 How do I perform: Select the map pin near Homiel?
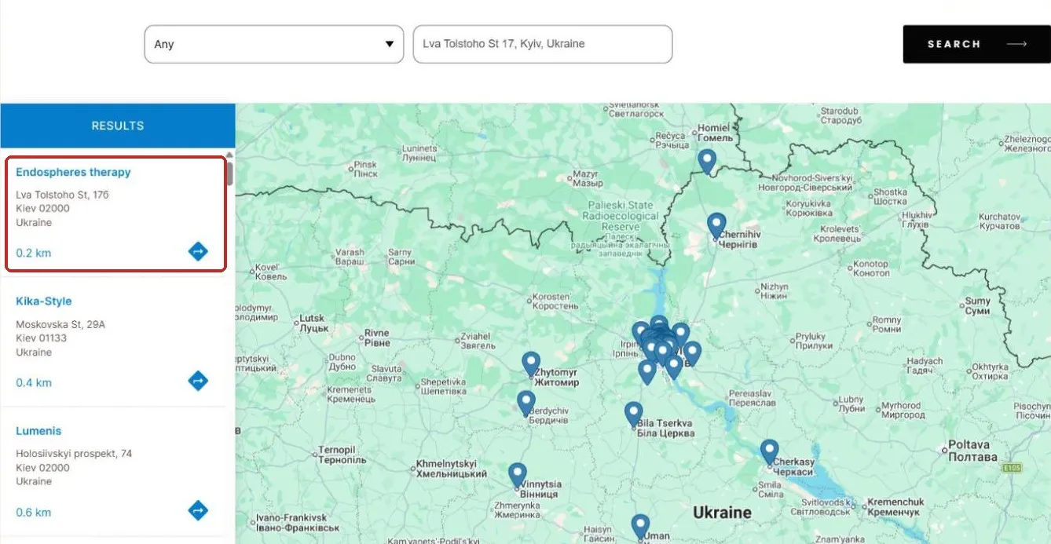tap(707, 162)
